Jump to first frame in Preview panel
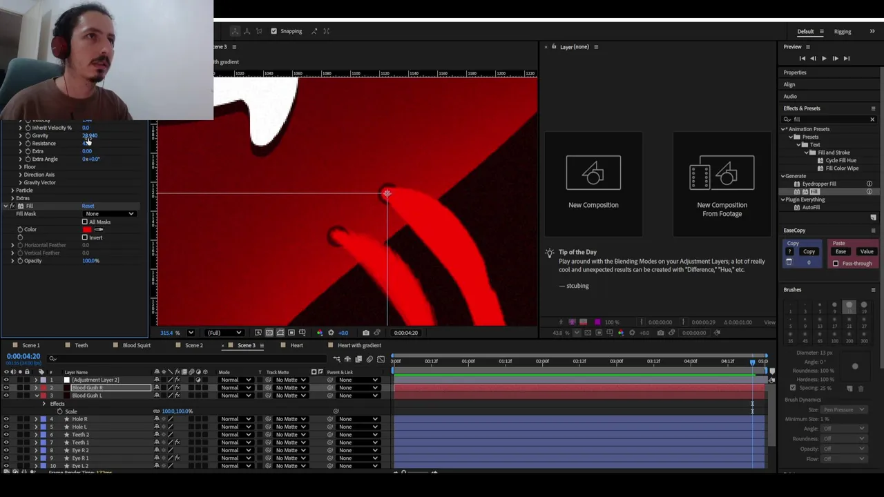 803,59
